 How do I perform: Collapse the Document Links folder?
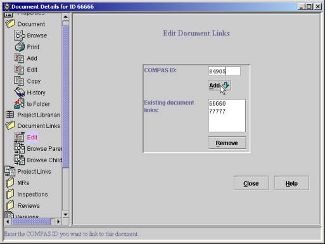point(10,125)
